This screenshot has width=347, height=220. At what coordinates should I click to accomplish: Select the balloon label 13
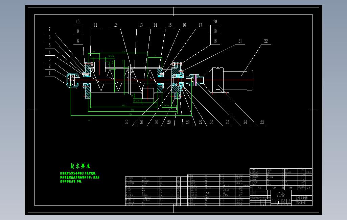[141, 25]
